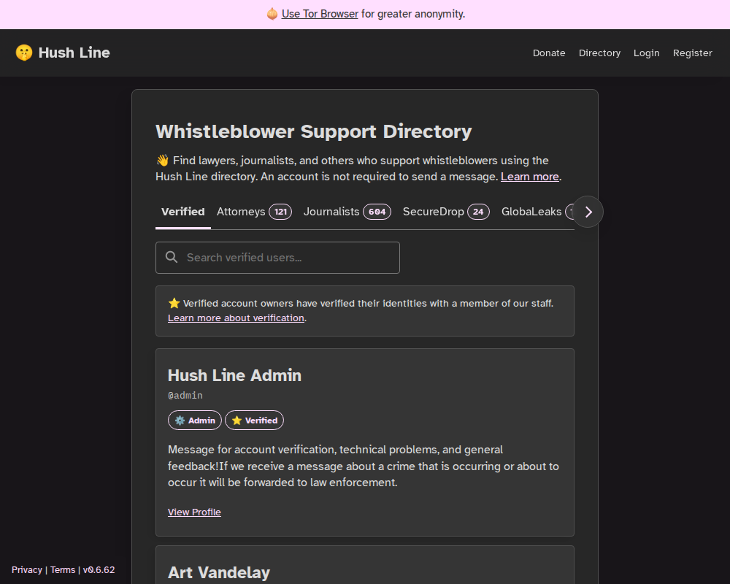The image size is (730, 584).
Task: Switch to the Attorneys tab
Action: (x=254, y=212)
